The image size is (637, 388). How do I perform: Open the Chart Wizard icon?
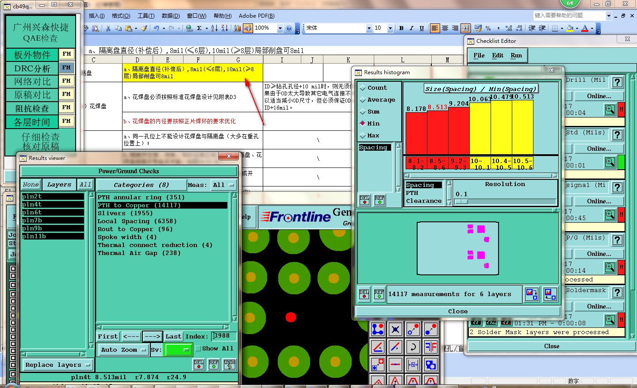(238, 28)
